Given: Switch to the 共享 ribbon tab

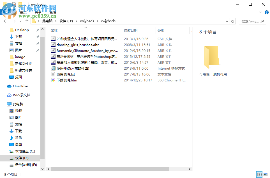Looking at the screenshot, I should pos(38,12).
